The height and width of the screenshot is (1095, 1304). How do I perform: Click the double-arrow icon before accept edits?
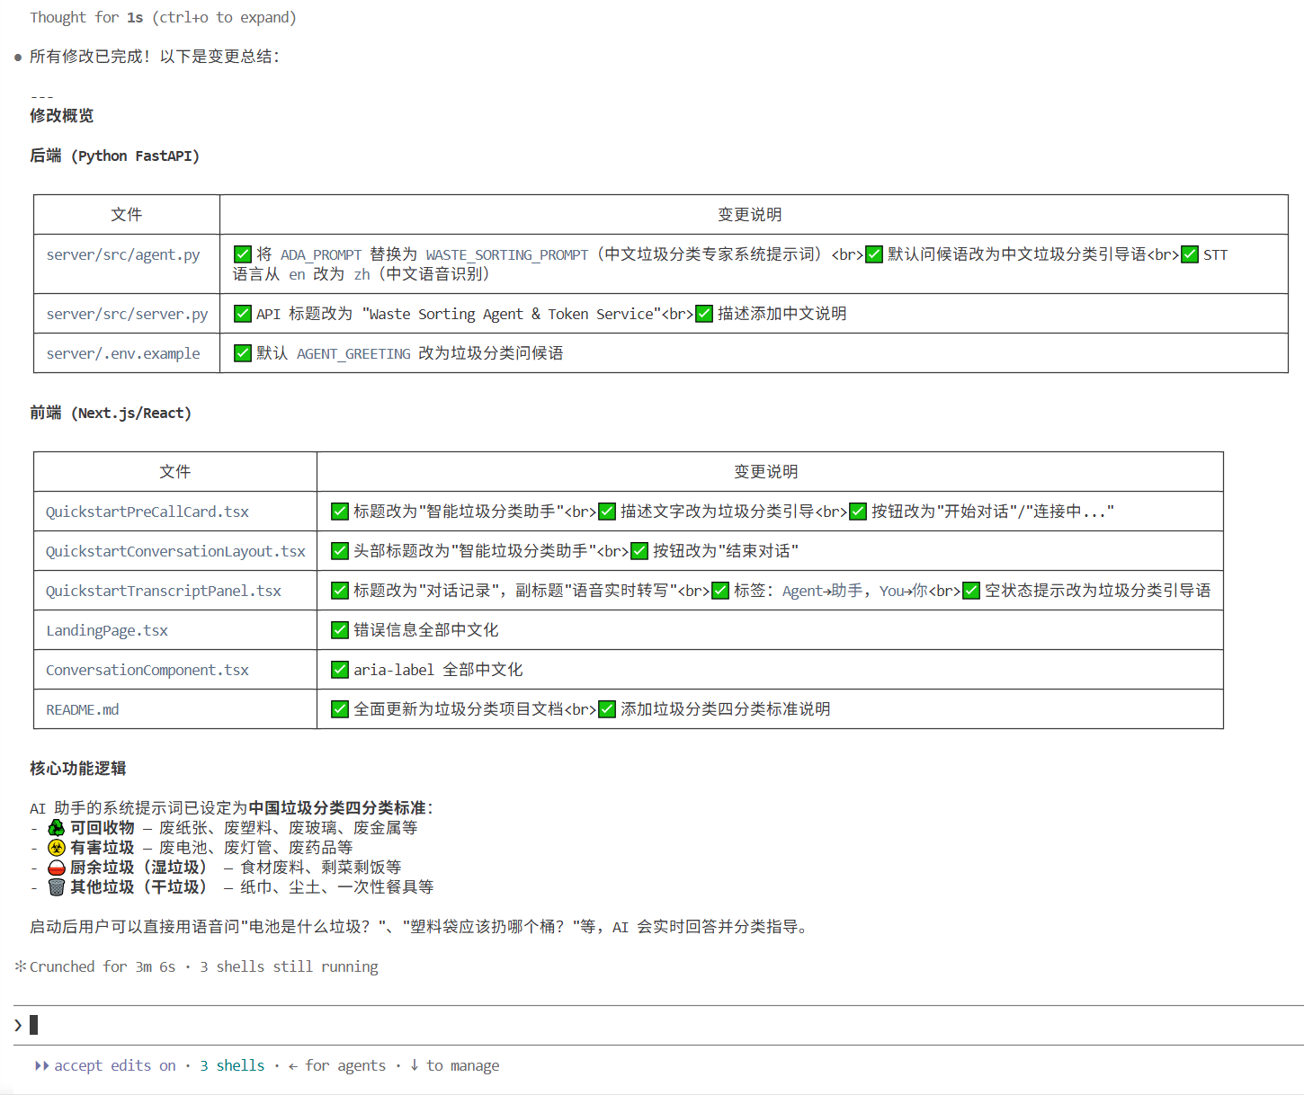tap(41, 1065)
